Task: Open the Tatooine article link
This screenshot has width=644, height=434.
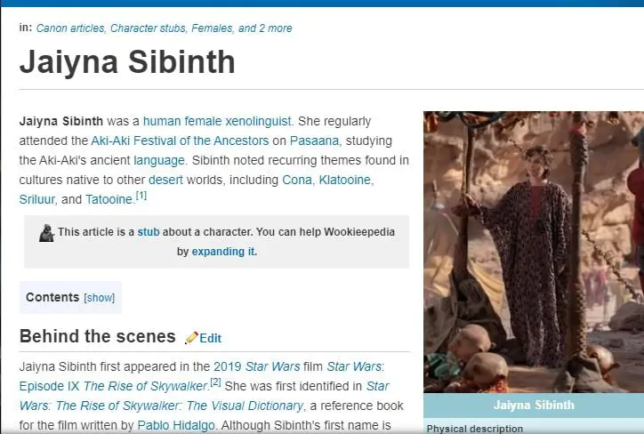Action: pos(109,199)
